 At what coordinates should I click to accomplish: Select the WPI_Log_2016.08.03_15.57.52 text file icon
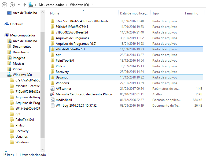point(52,106)
